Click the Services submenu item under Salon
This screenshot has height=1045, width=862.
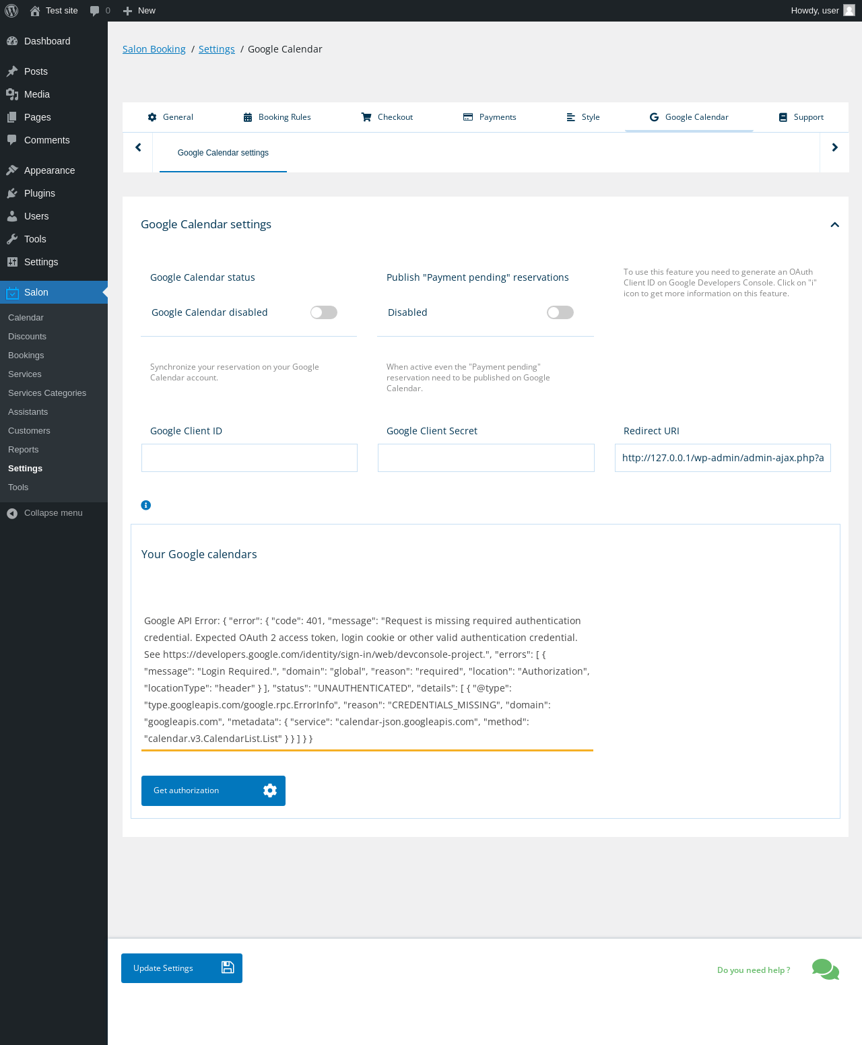tap(25, 374)
